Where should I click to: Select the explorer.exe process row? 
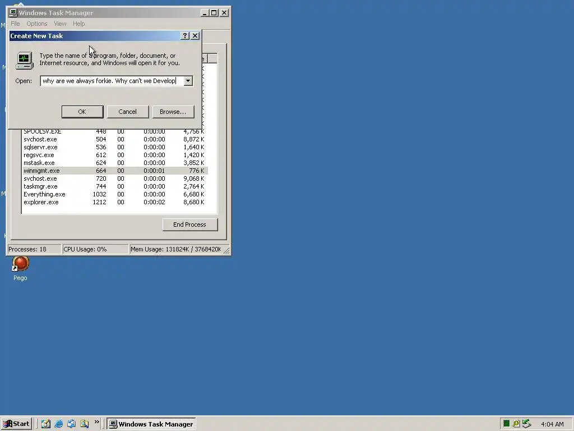point(115,202)
